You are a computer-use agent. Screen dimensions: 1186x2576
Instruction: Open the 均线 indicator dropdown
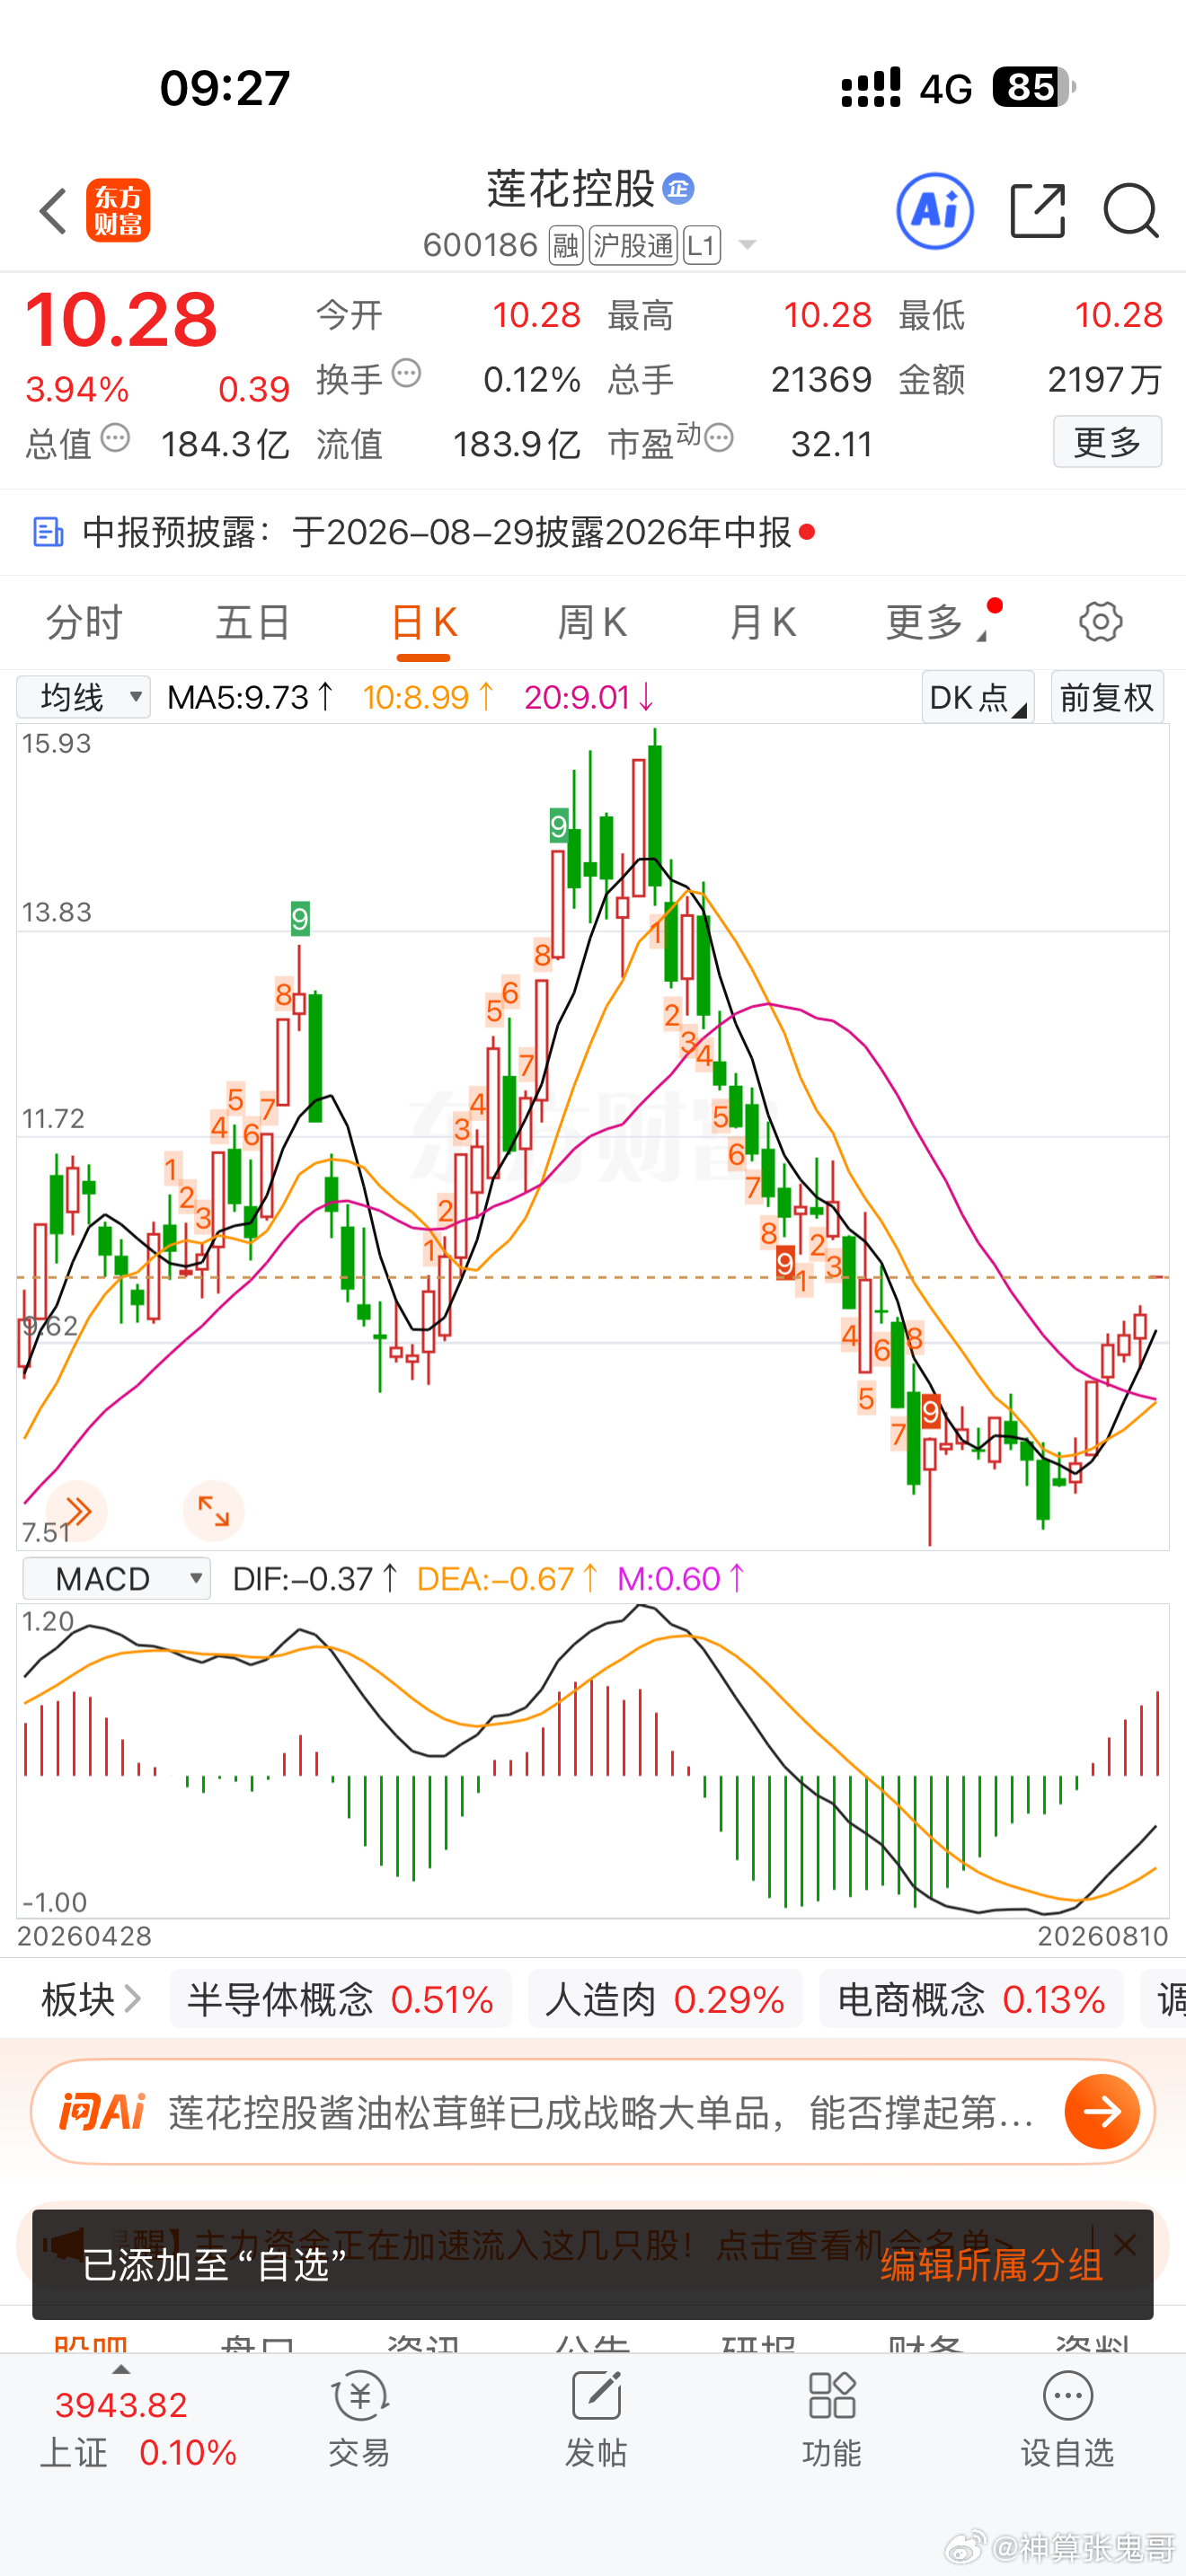[x=84, y=697]
